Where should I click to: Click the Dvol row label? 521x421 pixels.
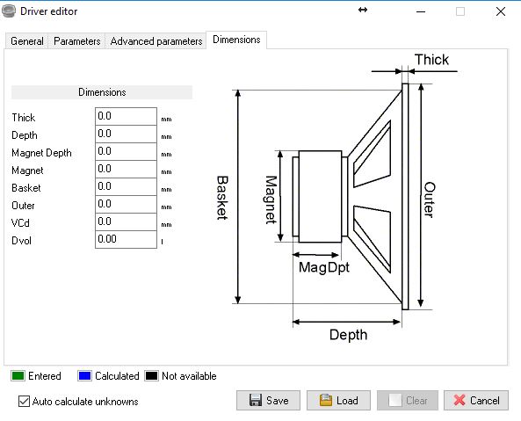click(x=21, y=241)
